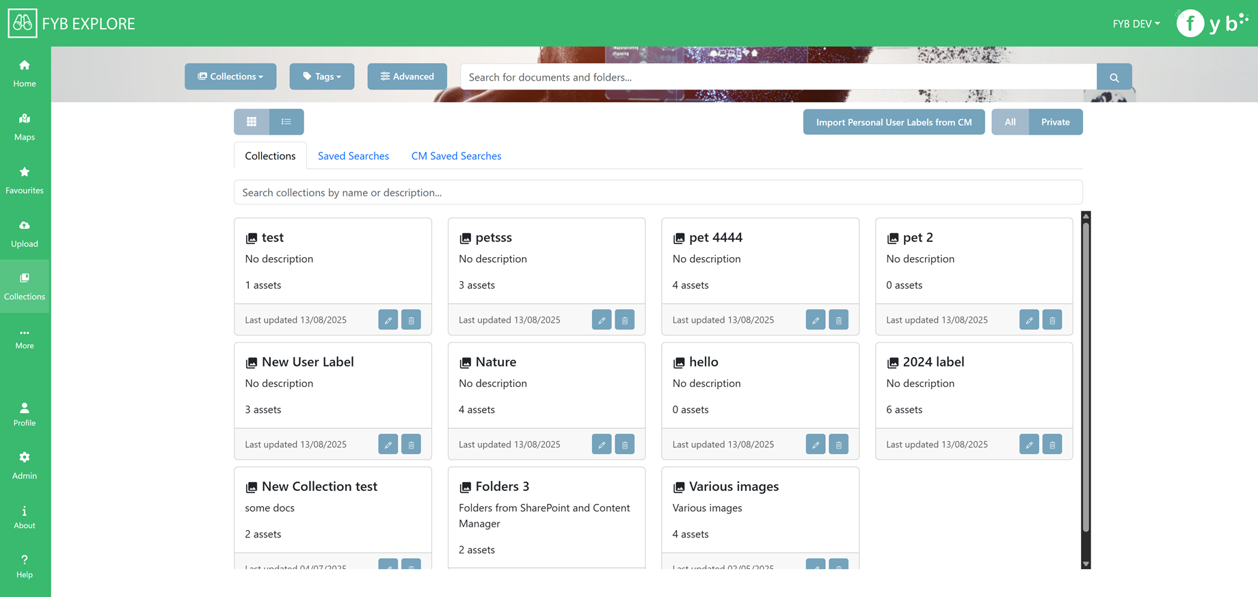This screenshot has width=1258, height=597.
Task: Click the search magnifier button
Action: click(x=1114, y=77)
